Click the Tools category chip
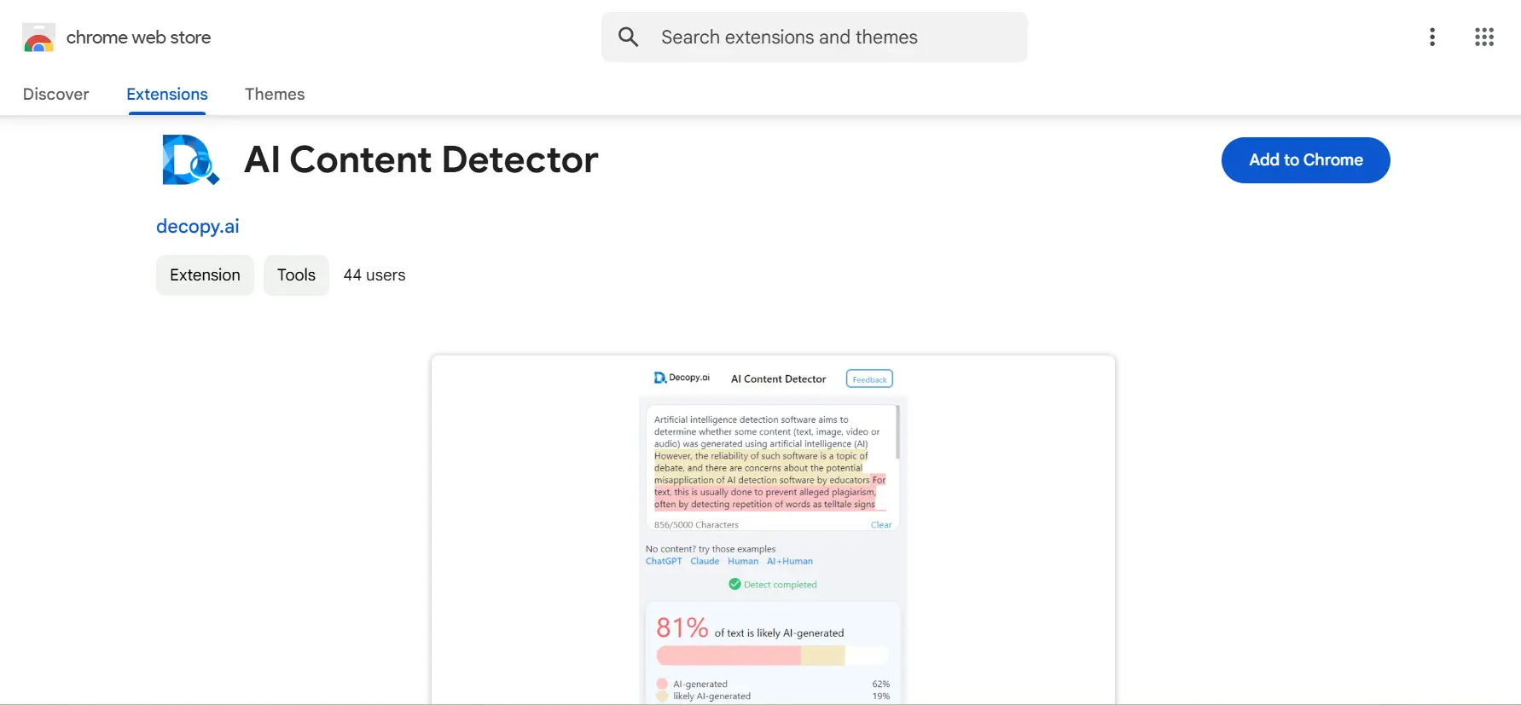This screenshot has width=1521, height=705. [x=296, y=275]
